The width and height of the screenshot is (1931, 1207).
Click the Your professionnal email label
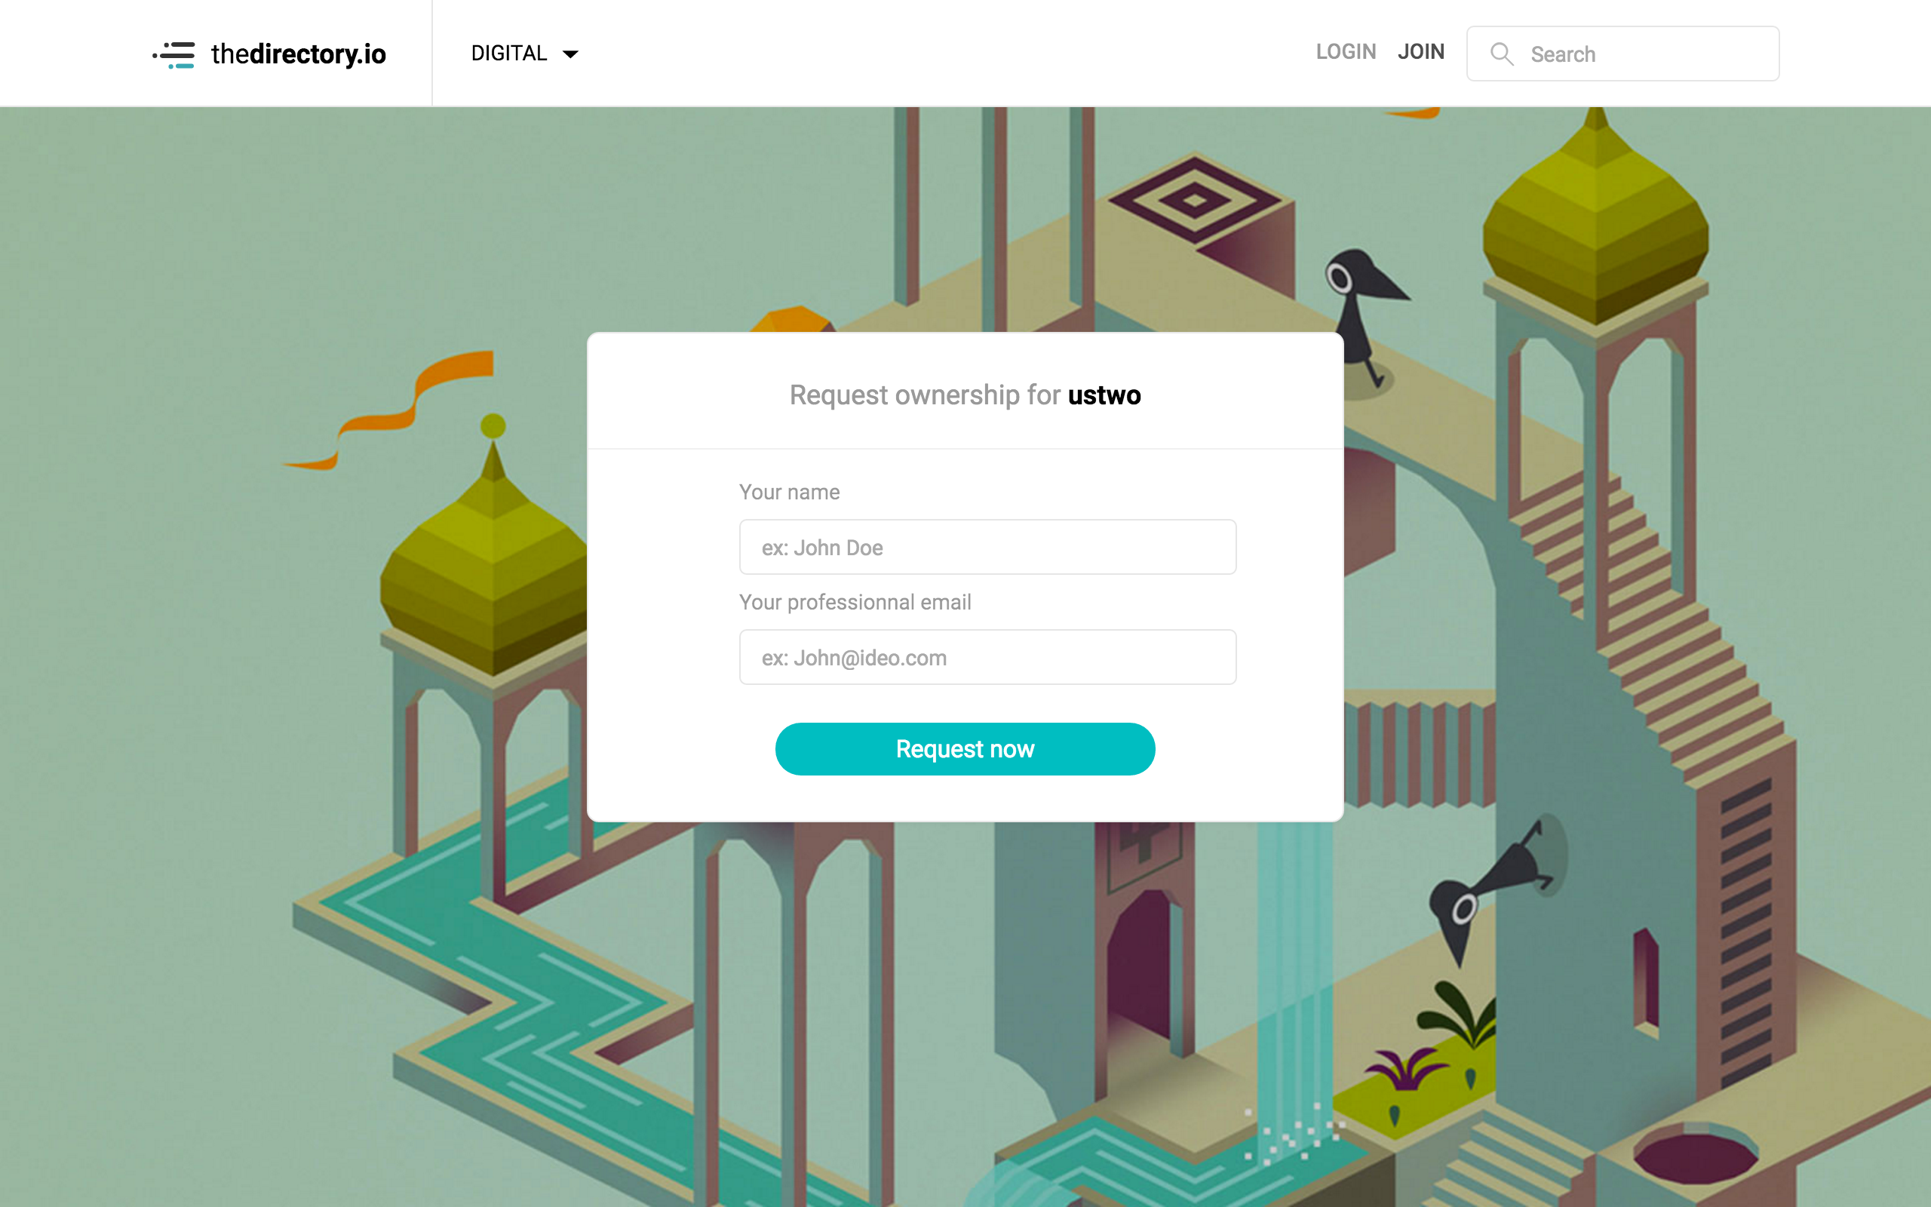coord(855,602)
